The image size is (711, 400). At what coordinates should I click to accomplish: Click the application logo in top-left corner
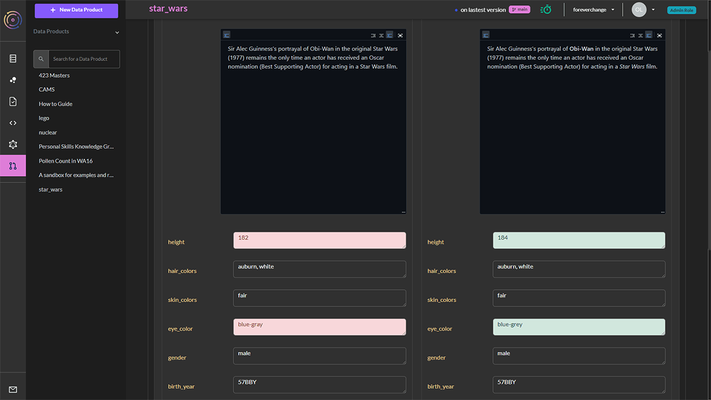pos(12,21)
